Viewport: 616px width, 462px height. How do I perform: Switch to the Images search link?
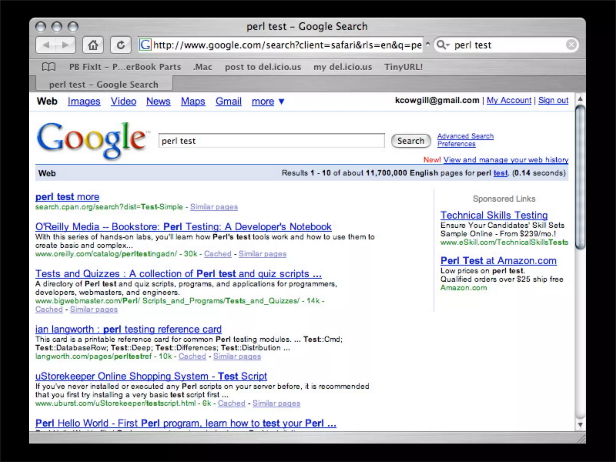pyautogui.click(x=84, y=101)
